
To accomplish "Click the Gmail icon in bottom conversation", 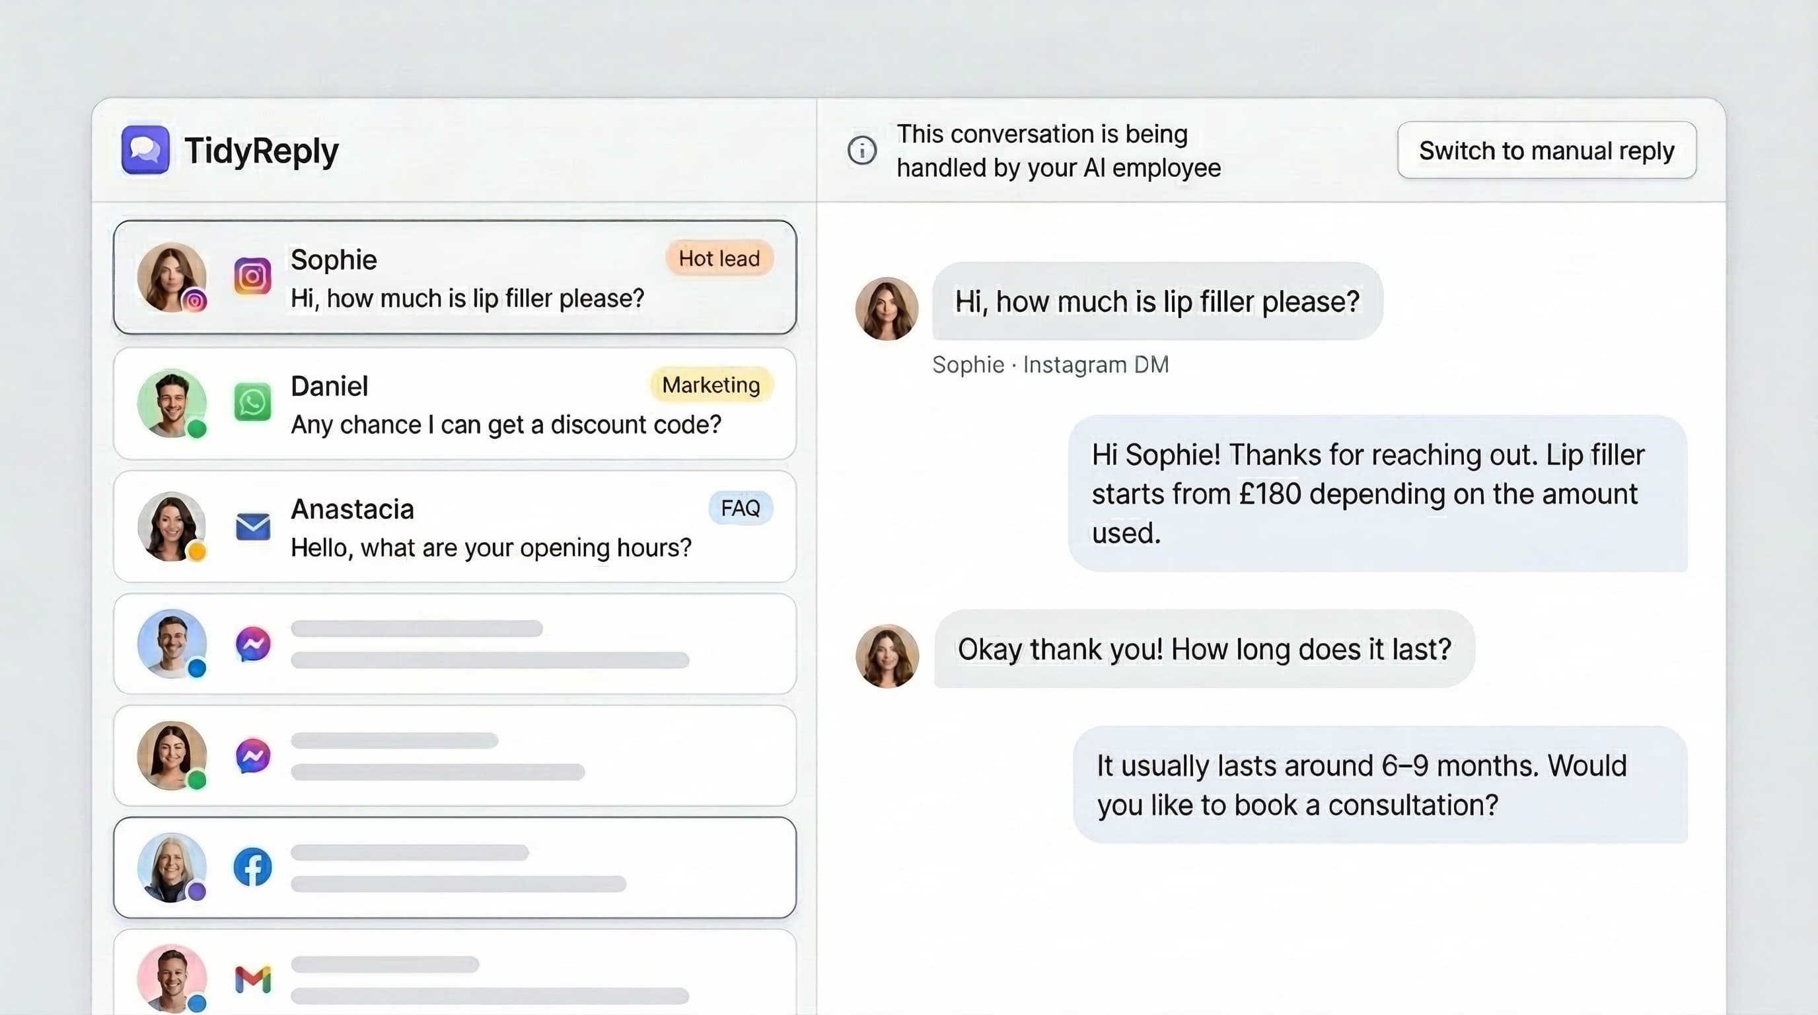I will pos(252,979).
